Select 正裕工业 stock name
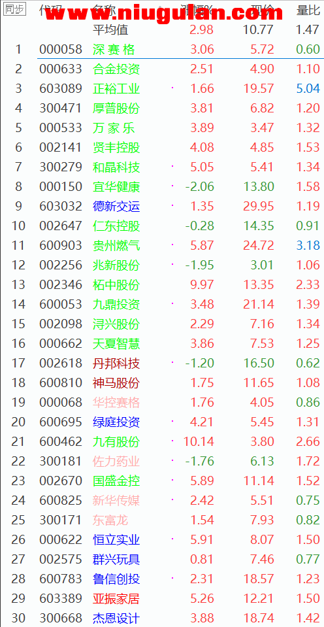 (x=116, y=88)
